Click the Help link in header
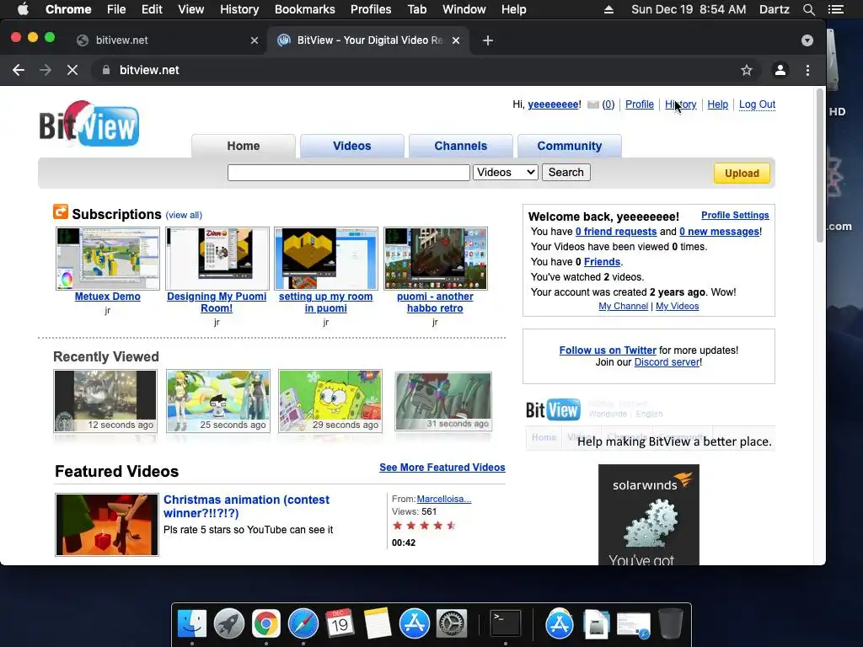Image resolution: width=863 pixels, height=647 pixels. pos(718,104)
